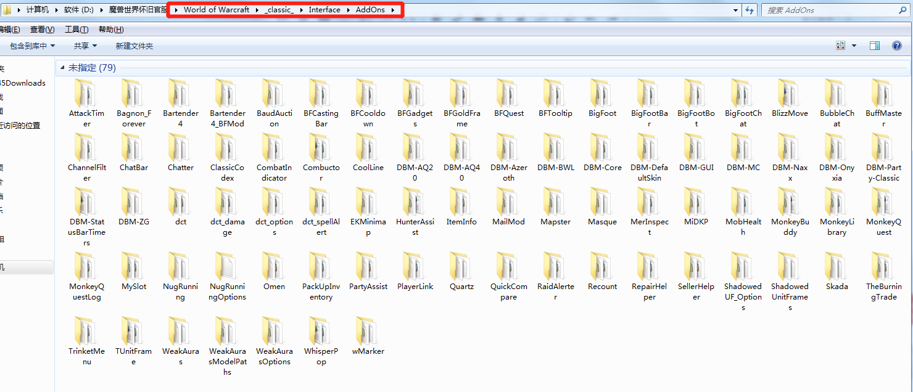This screenshot has width=913, height=392.
Task: Select the MailMod folder icon
Action: point(508,201)
